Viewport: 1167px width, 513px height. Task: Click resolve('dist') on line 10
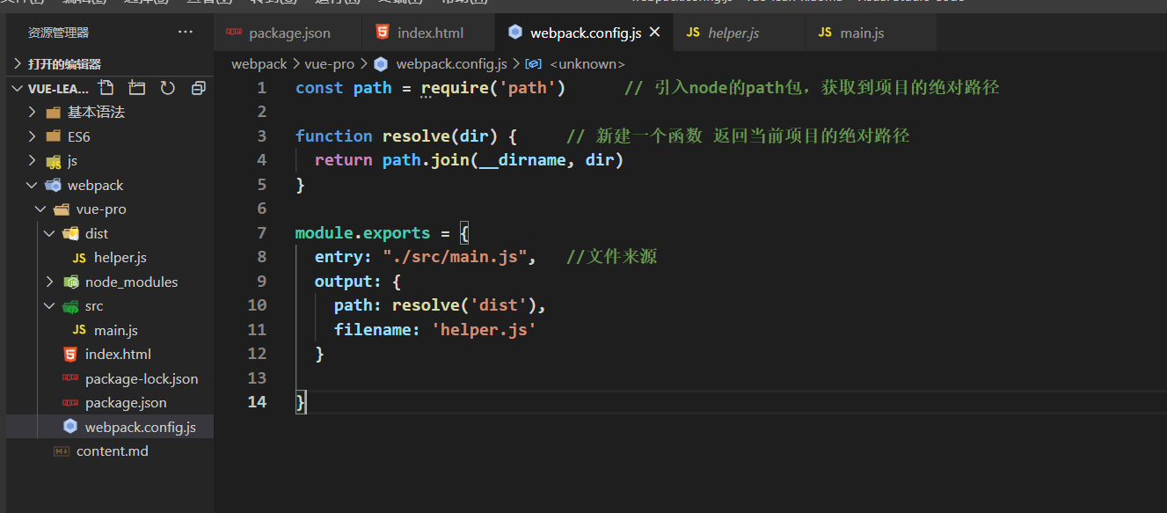click(464, 305)
